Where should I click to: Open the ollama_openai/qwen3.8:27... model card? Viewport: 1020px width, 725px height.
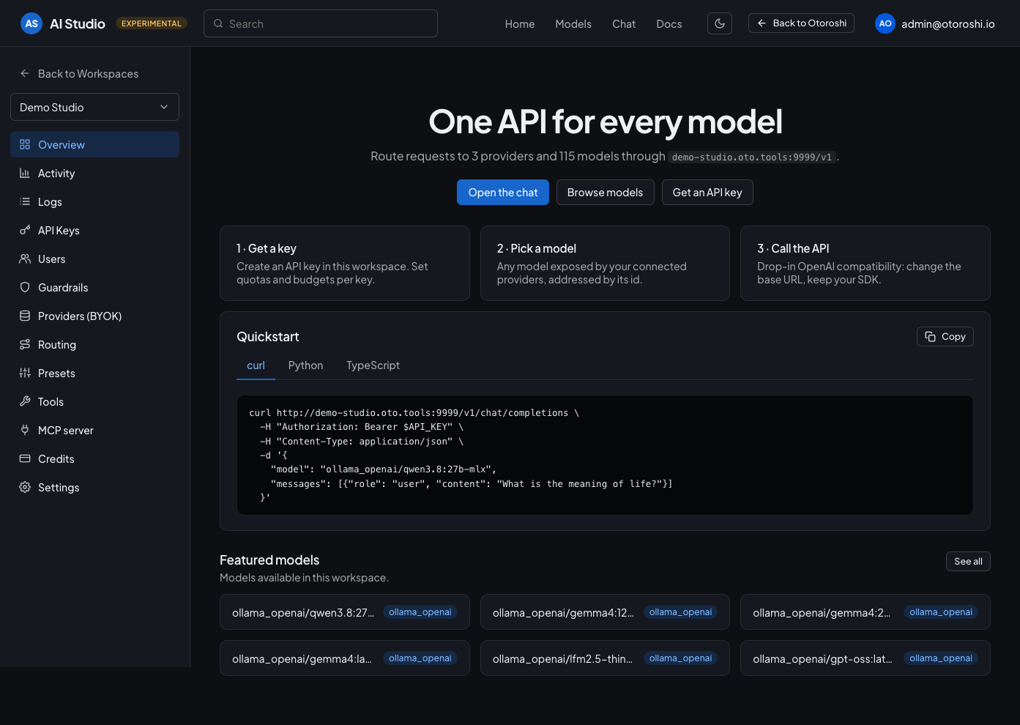[345, 612]
